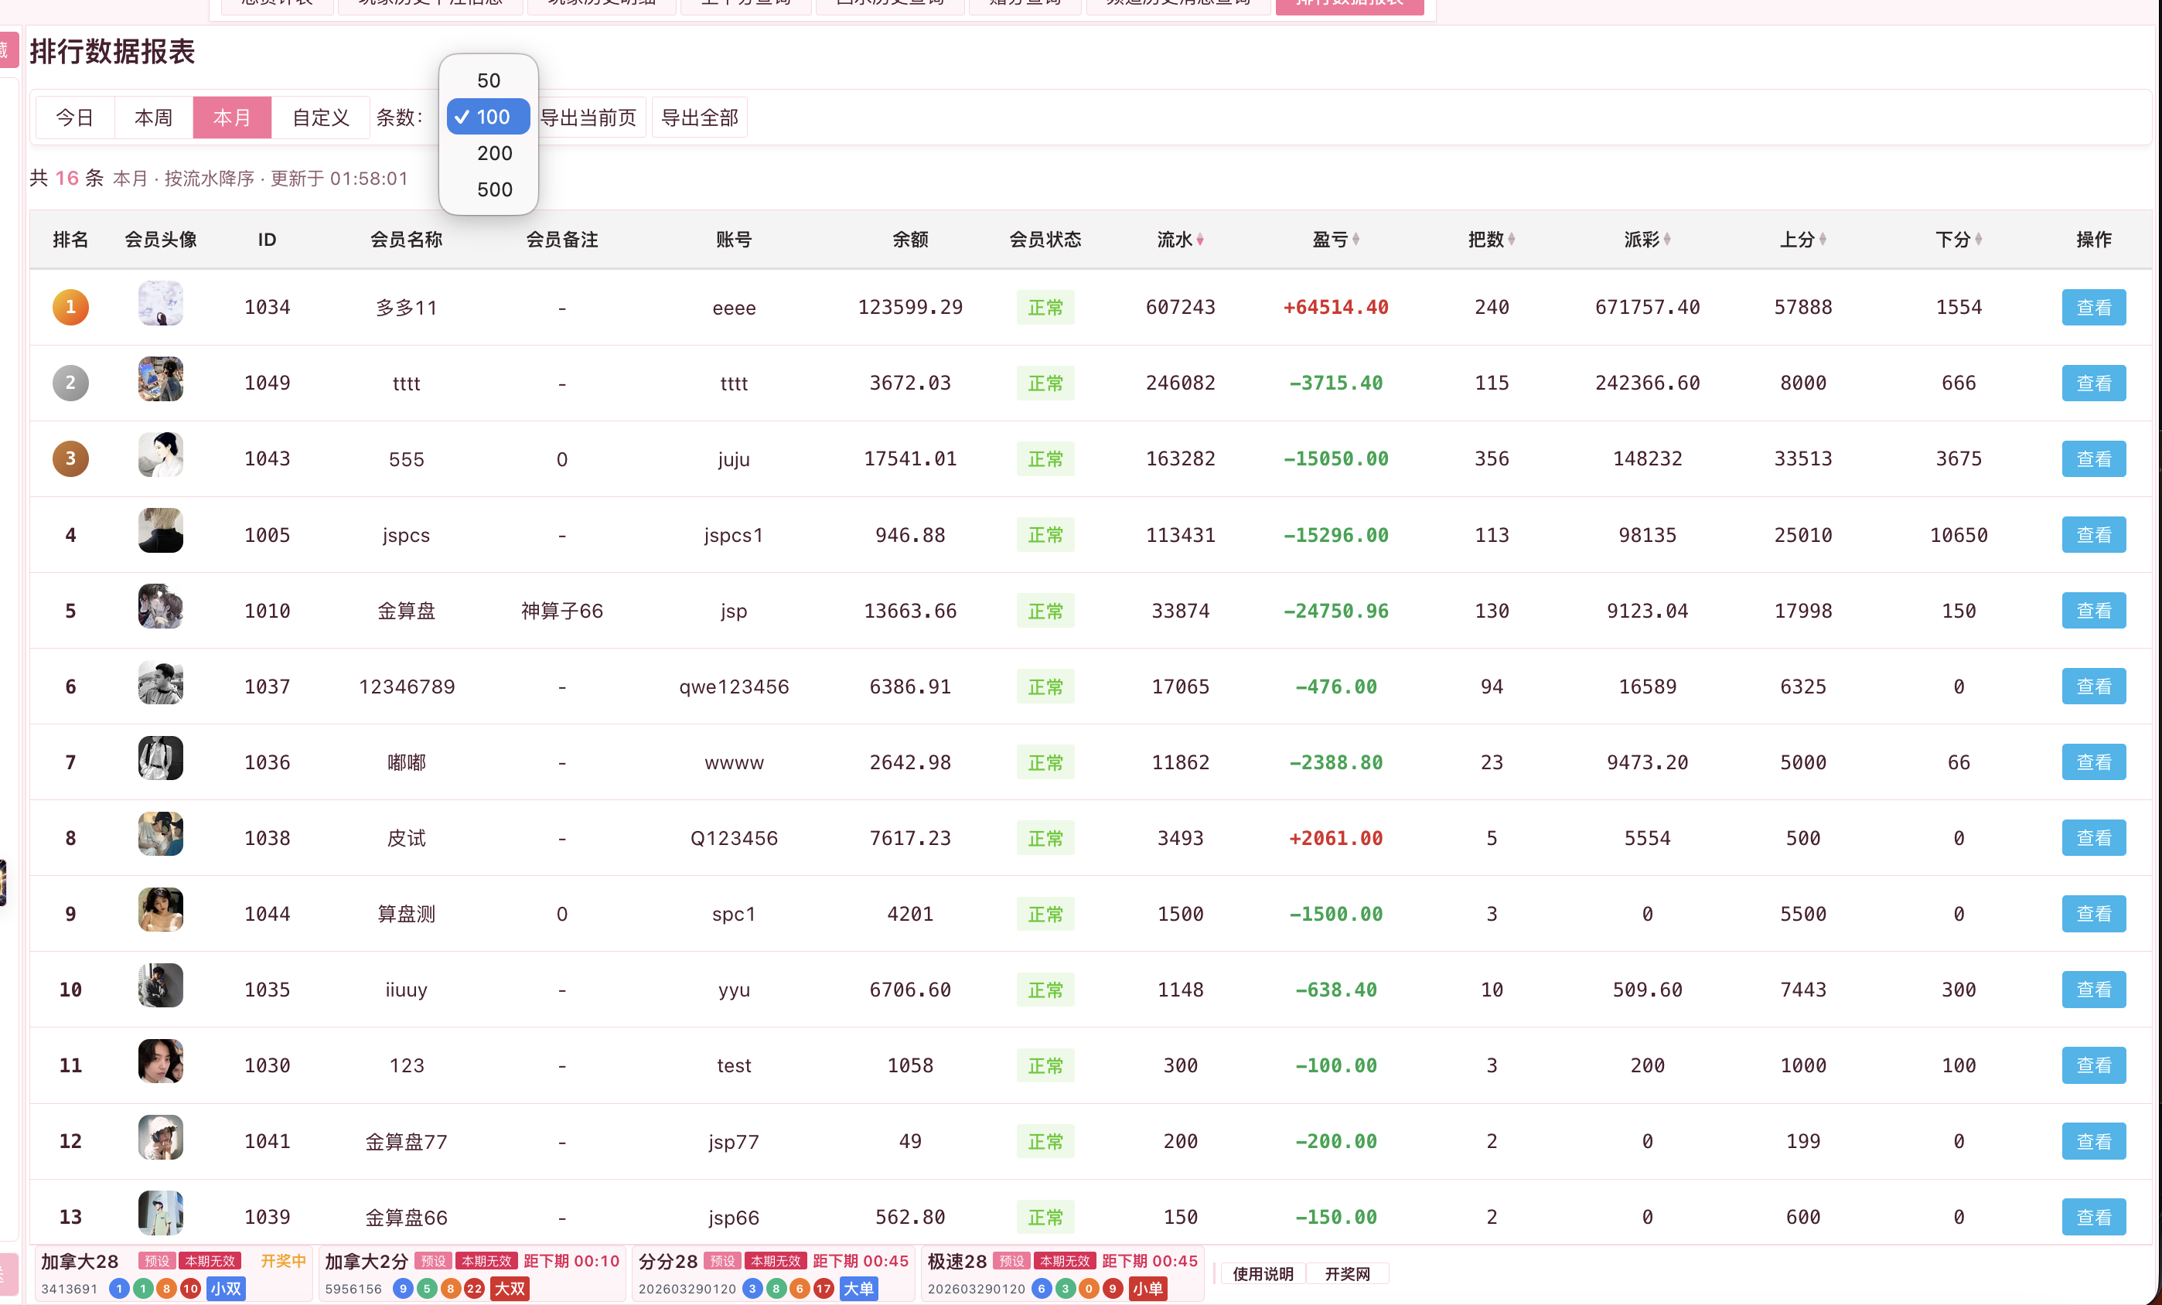2162x1305 pixels.
Task: Sort by 上分 column arrow
Action: (x=1823, y=240)
